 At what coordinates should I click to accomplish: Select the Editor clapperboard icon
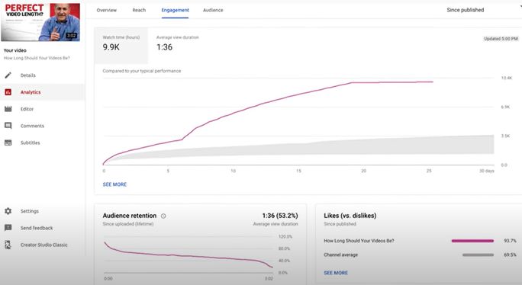point(8,109)
